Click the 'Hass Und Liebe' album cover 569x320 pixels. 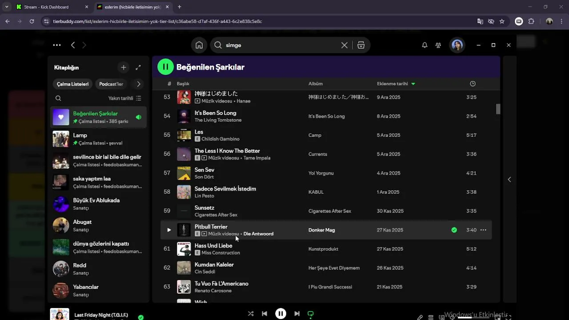click(184, 249)
